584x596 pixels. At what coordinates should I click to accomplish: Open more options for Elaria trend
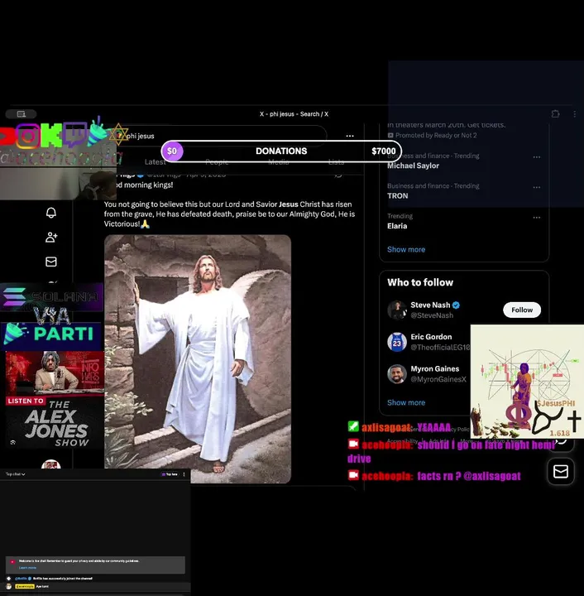tap(537, 218)
